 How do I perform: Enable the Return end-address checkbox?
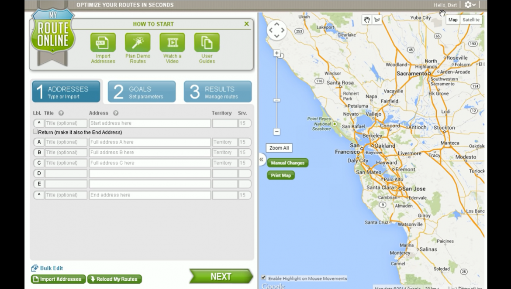(x=35, y=131)
